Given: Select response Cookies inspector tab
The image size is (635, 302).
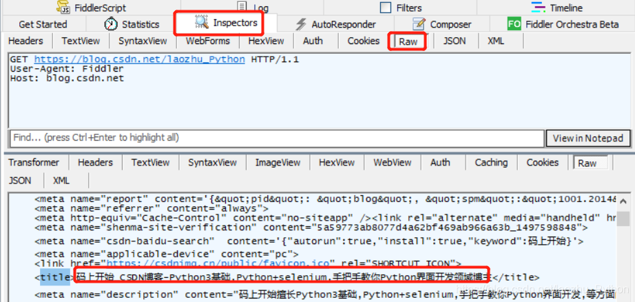Looking at the screenshot, I should (543, 163).
